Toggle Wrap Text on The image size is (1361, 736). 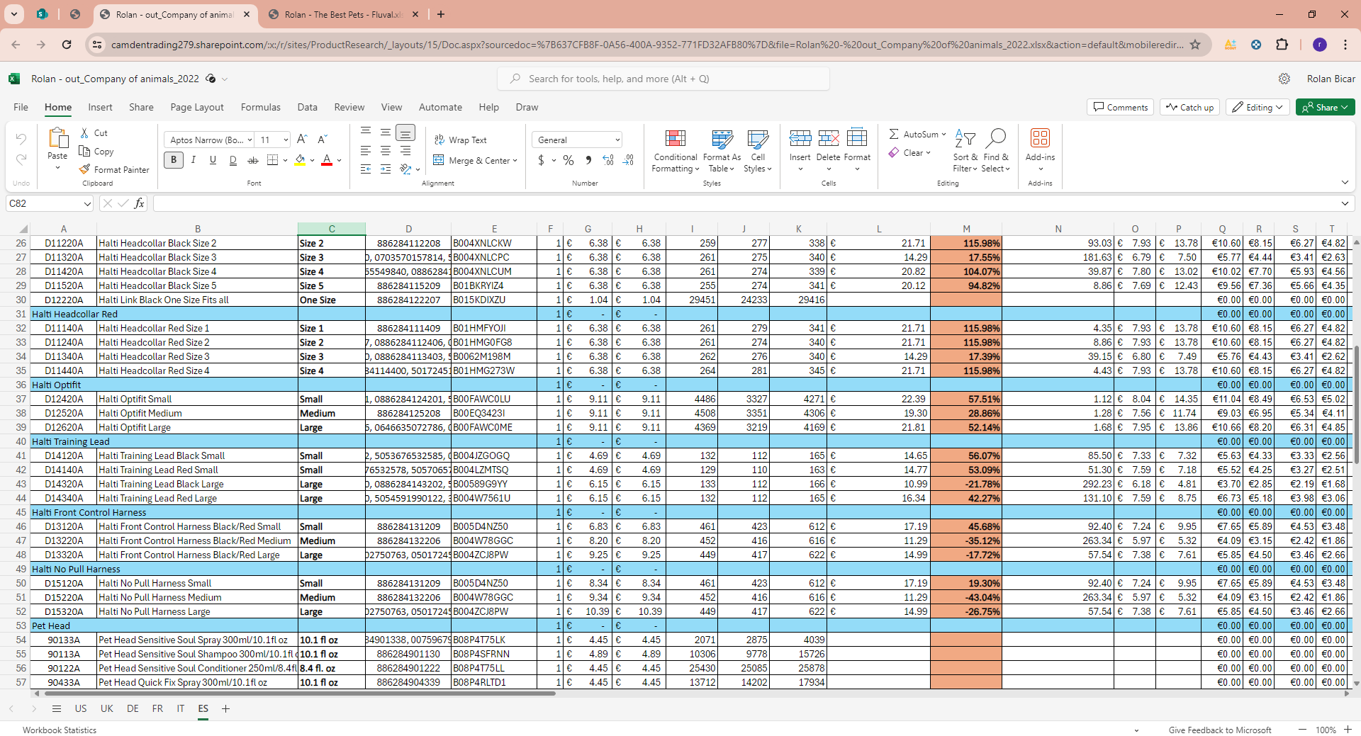click(x=461, y=140)
